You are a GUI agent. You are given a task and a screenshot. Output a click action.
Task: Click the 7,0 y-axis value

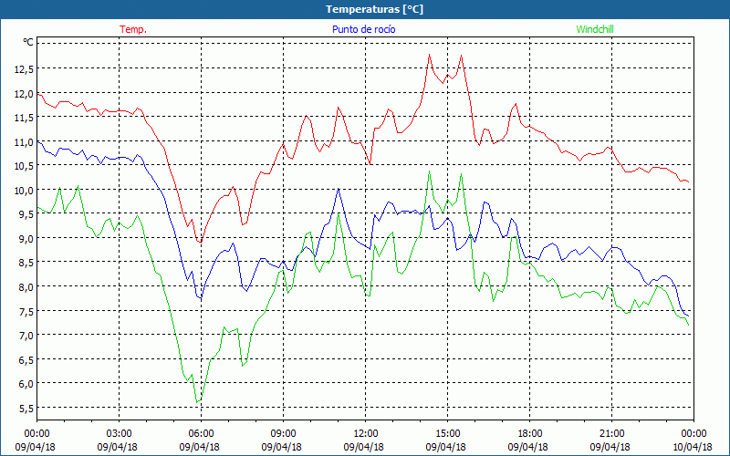pos(26,336)
